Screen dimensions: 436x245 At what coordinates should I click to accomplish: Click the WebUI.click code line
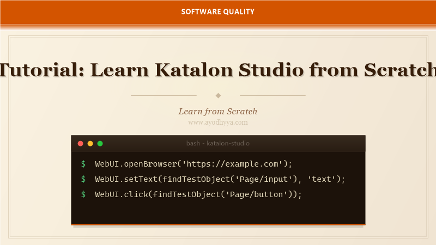(198, 194)
